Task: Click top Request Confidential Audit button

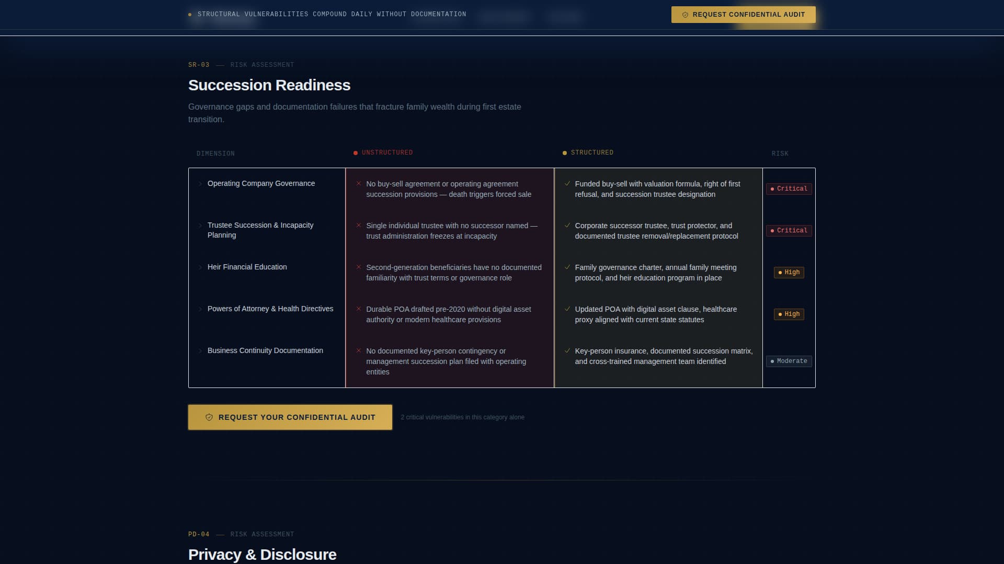Action: coord(743,15)
